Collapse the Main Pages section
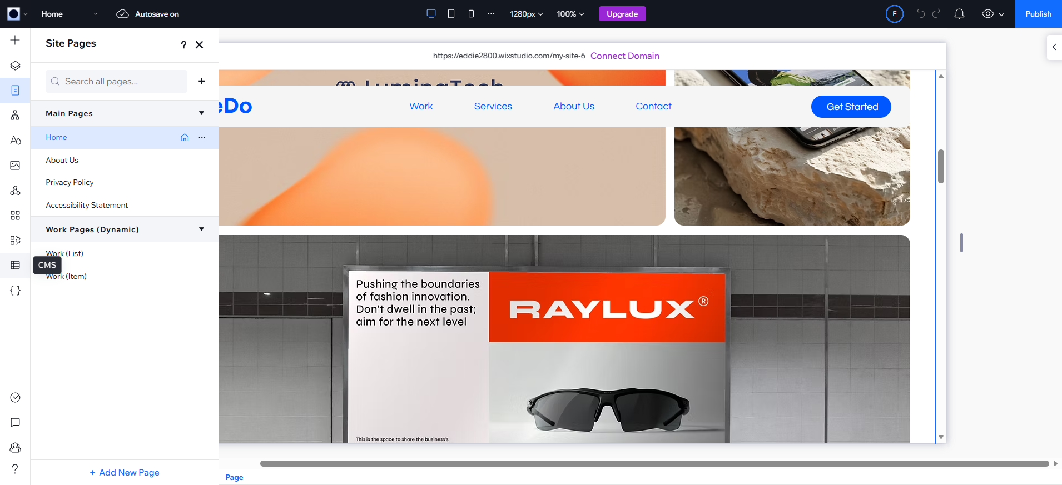1062x485 pixels. click(201, 113)
